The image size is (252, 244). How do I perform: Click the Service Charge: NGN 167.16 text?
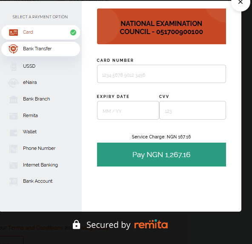(x=161, y=137)
